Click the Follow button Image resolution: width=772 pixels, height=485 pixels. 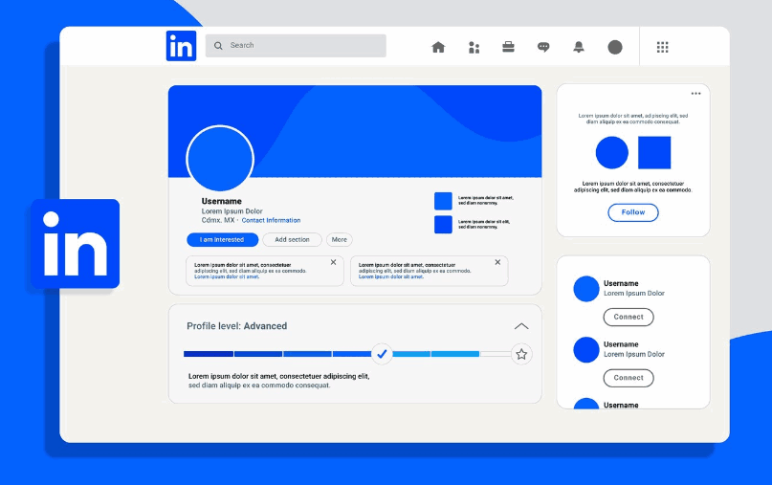pyautogui.click(x=633, y=212)
